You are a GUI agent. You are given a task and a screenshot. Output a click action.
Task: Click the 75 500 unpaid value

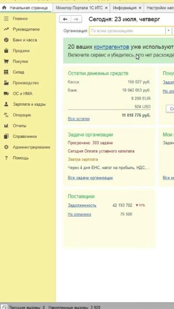tap(126, 214)
